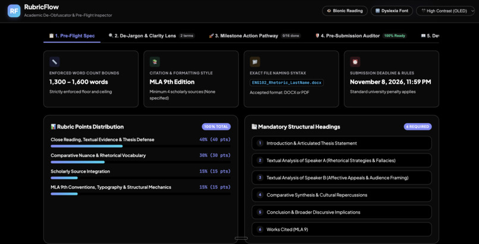Viewport: 479px width, 244px height.
Task: Click the MLA 9th Conventions 15% progress bar
Action: (x=140, y=194)
